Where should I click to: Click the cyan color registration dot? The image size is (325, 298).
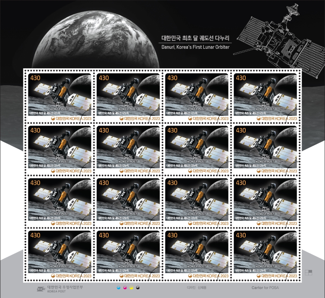point(119,288)
